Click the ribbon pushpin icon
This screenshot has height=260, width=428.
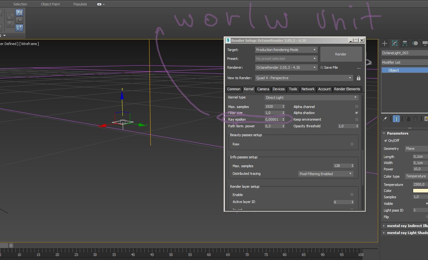19,20
